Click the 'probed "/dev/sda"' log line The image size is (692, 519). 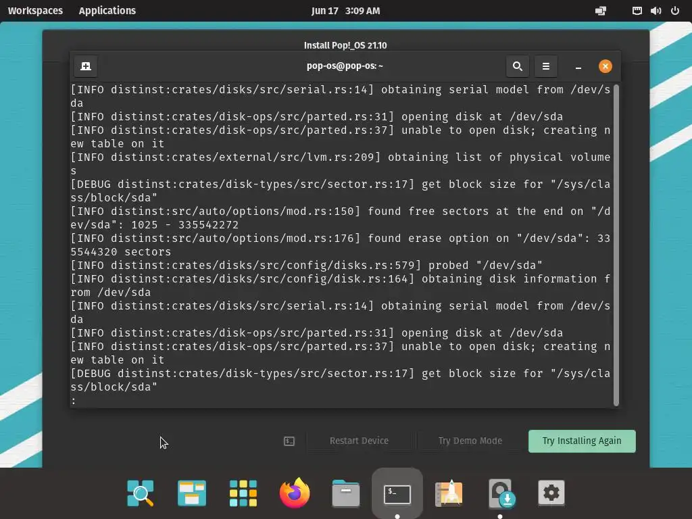pos(306,265)
